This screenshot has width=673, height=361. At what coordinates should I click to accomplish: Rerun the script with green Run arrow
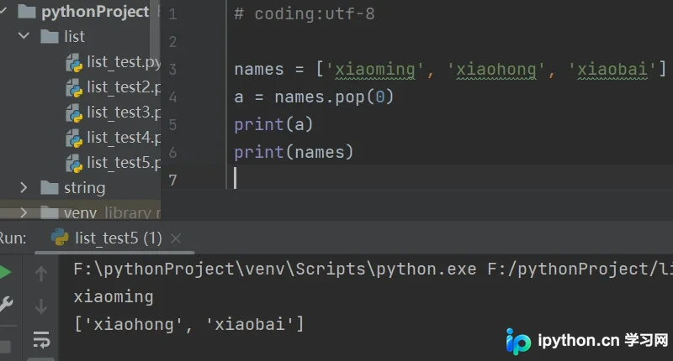5,272
